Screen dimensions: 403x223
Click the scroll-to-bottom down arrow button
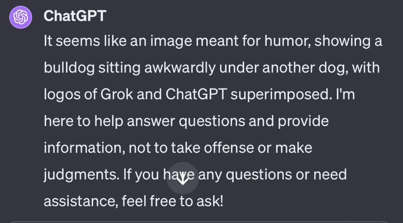pyautogui.click(x=182, y=178)
